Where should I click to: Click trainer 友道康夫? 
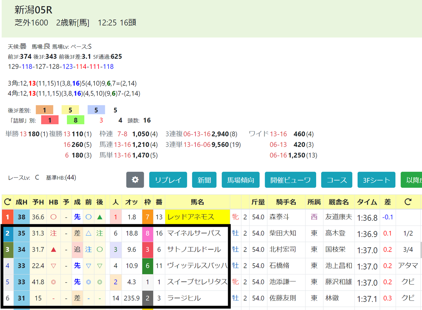point(339,217)
